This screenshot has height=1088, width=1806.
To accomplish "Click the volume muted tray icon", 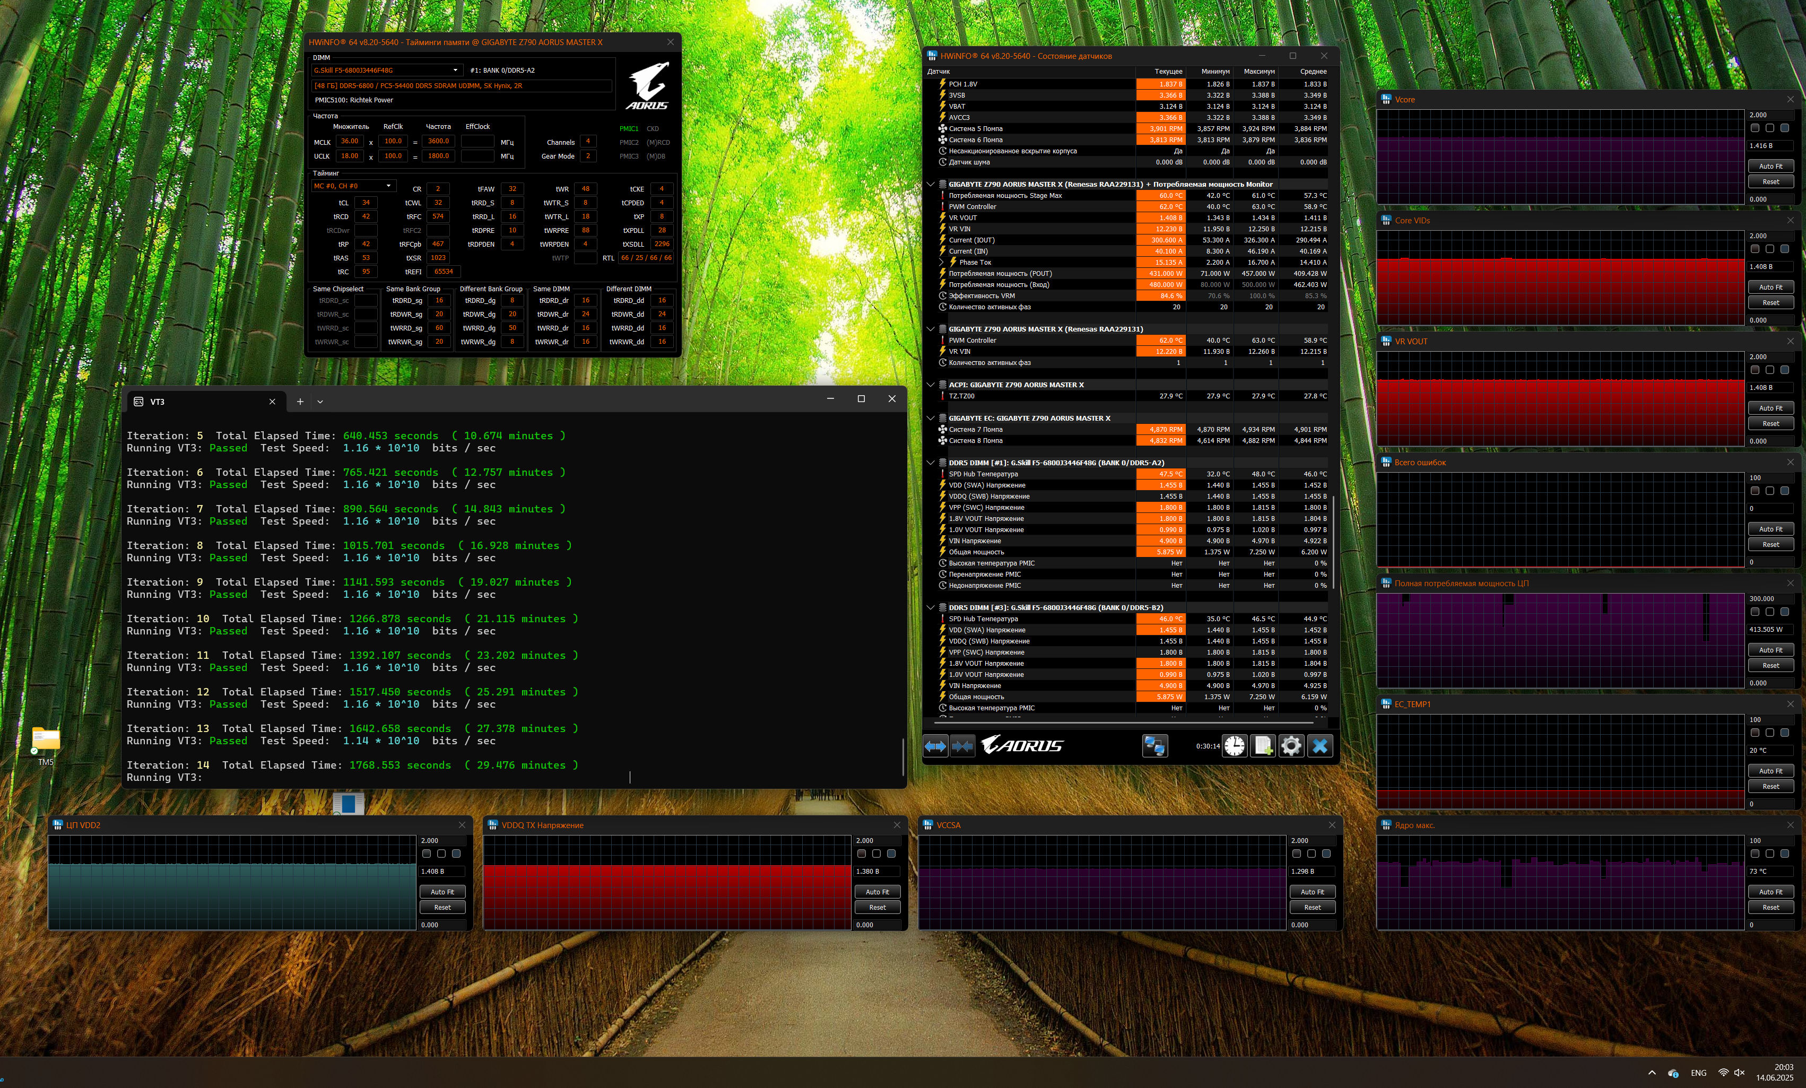I will [1739, 1073].
